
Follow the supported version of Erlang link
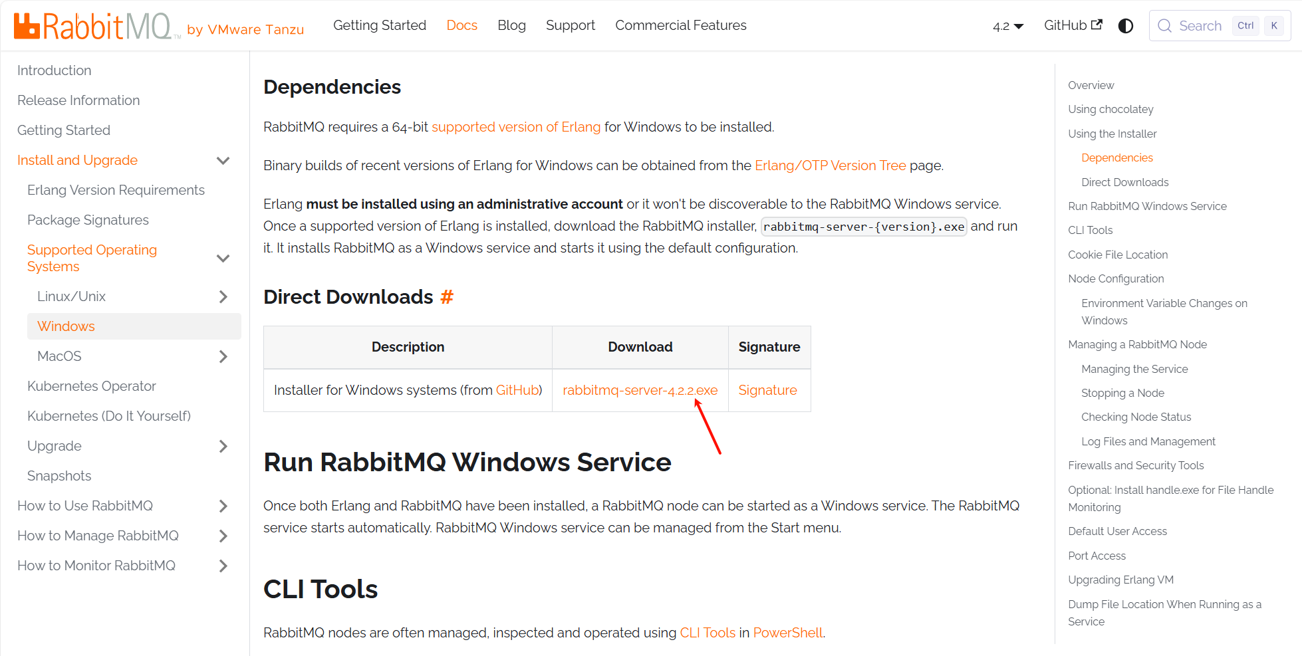click(x=516, y=127)
